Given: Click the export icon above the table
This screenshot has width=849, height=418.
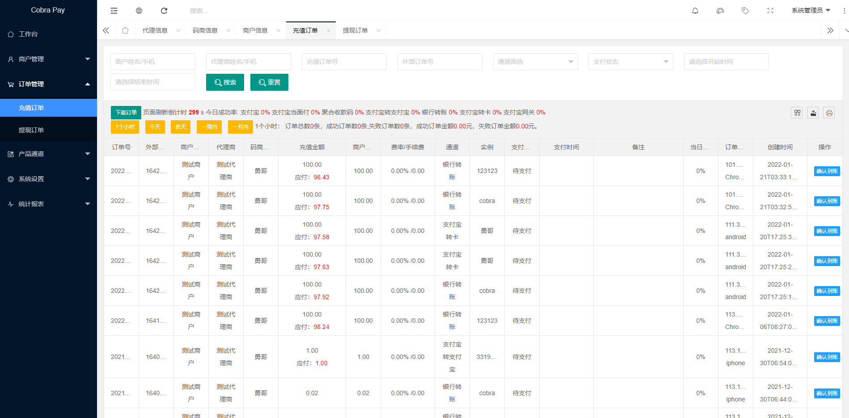Looking at the screenshot, I should coord(813,113).
